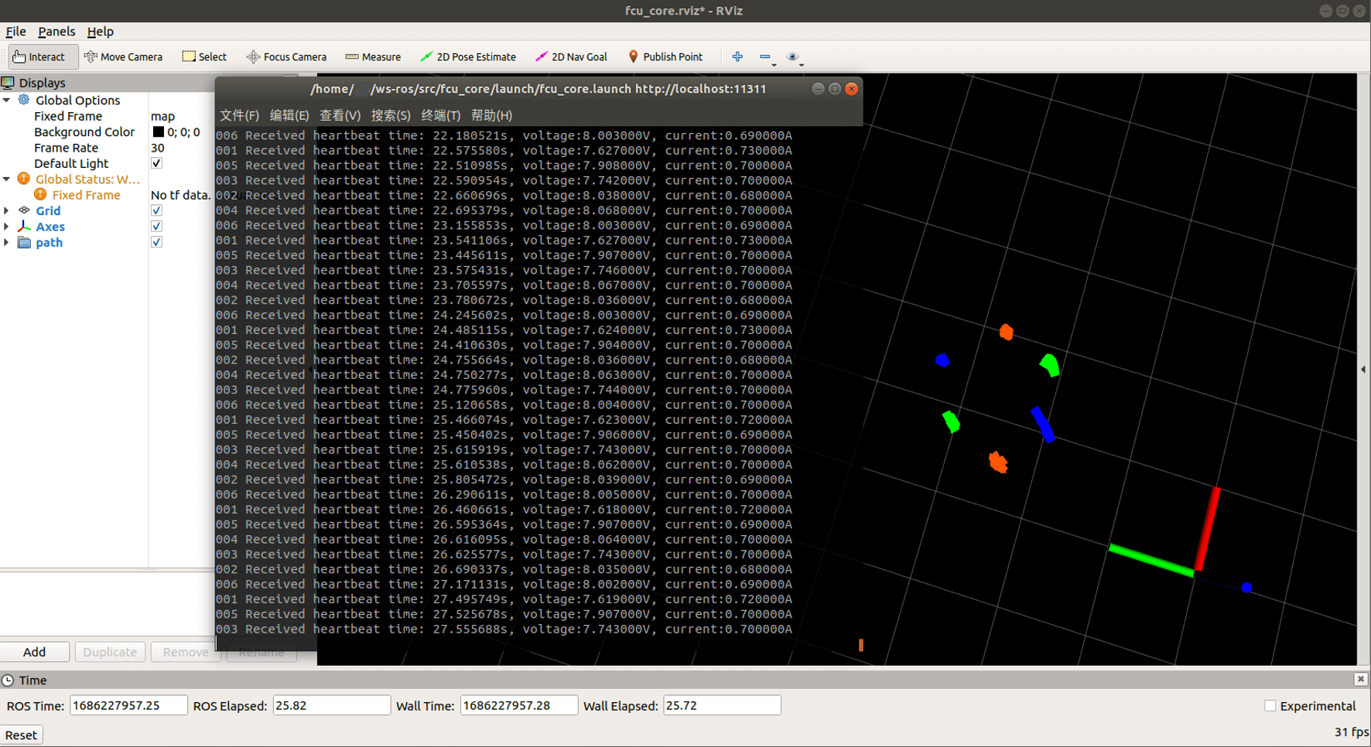Click the Publish Point tool
The height and width of the screenshot is (747, 1371).
coord(665,56)
